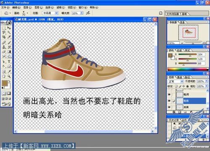Toggle eye of layer above 鞋底
This screenshot has height=151, width=210.
tap(169, 94)
